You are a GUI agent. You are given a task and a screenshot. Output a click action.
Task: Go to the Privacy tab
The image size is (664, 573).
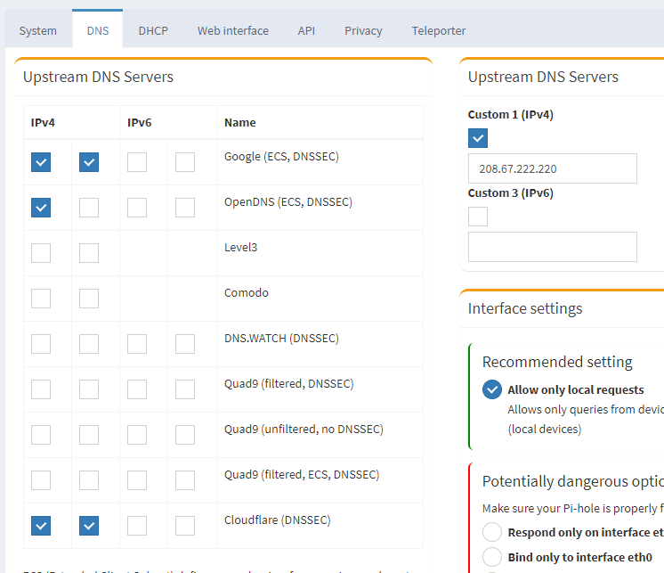363,30
